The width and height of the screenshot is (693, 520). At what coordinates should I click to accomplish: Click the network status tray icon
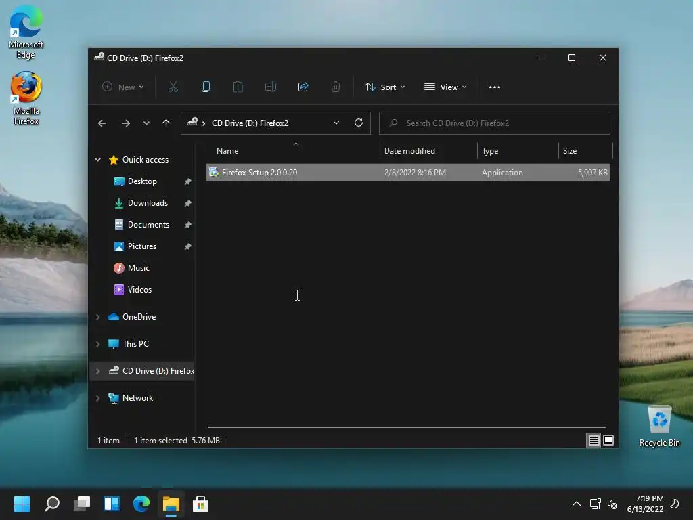pos(596,504)
